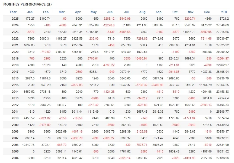
Task: Click the Nov column header
Action: click(x=191, y=12)
